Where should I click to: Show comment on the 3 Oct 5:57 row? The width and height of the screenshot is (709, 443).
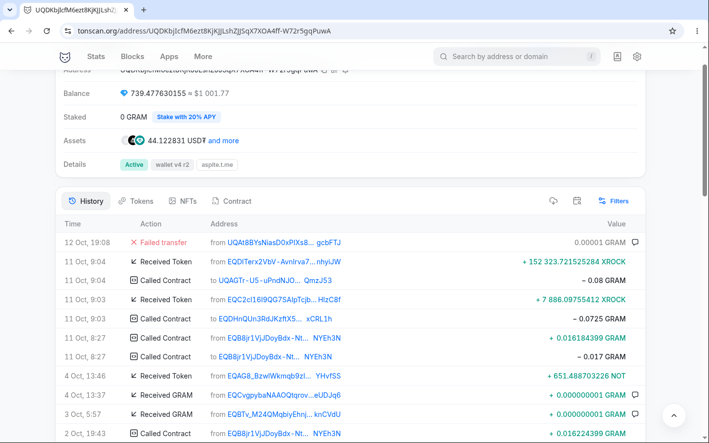(x=635, y=414)
